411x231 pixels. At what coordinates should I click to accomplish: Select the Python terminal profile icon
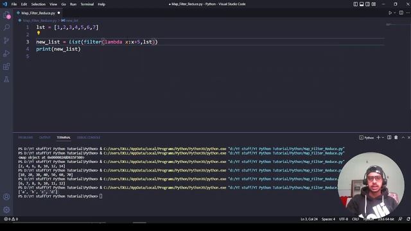[x=361, y=137]
